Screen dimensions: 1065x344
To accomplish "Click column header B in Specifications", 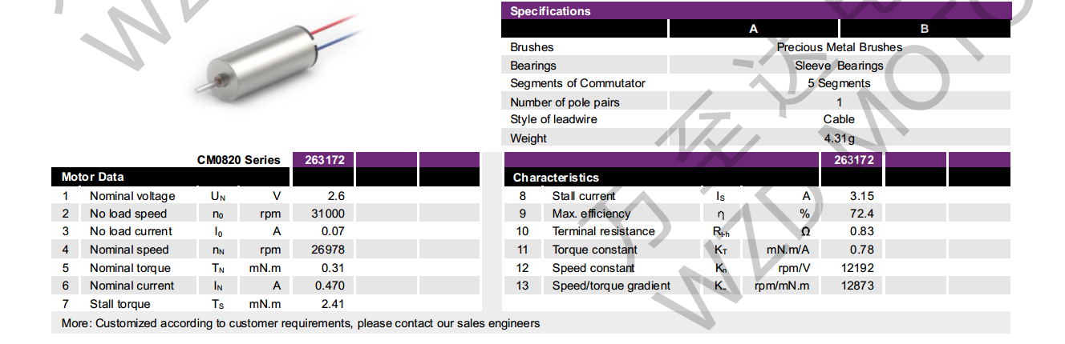I will [924, 29].
